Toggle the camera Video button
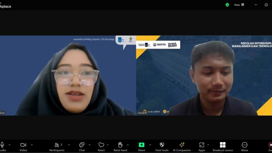 (x=23, y=145)
